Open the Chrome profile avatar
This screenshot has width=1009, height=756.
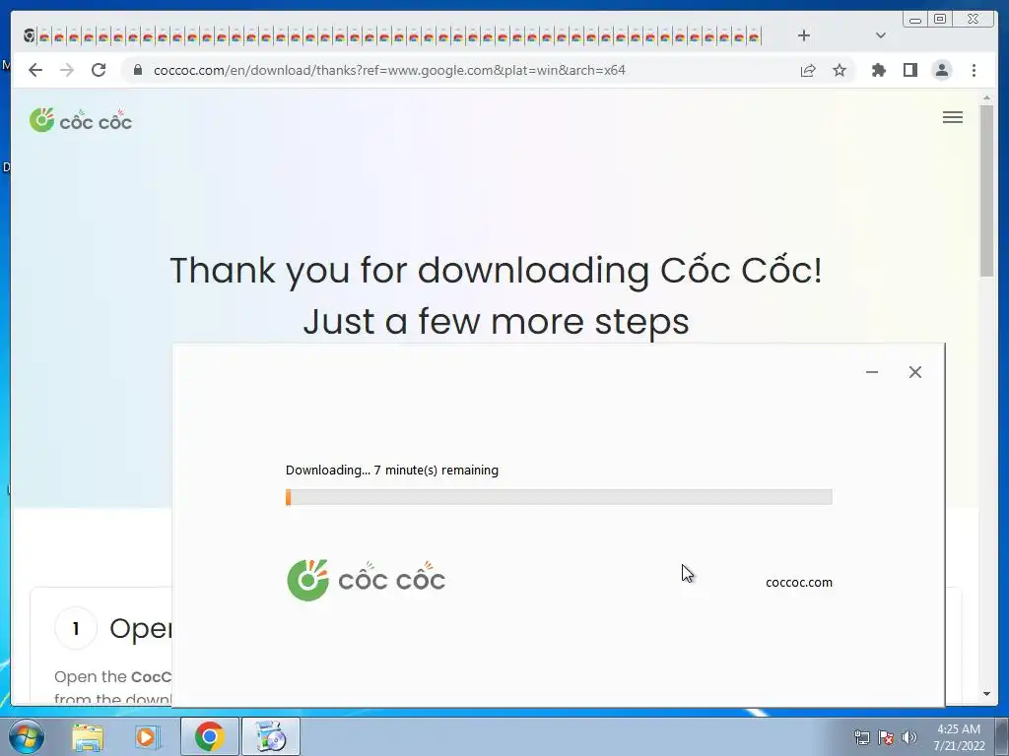pyautogui.click(x=941, y=70)
